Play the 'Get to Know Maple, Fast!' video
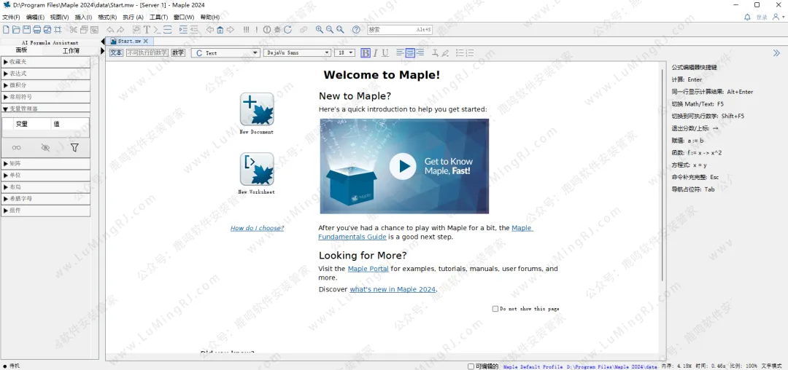This screenshot has width=788, height=370. 403,166
